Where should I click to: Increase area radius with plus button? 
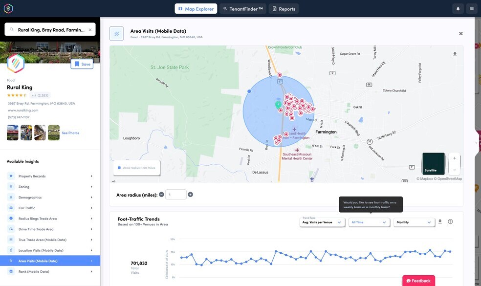point(191,195)
